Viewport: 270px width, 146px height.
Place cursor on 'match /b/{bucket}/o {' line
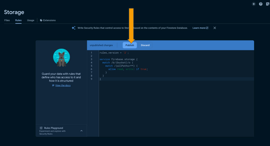118,62
